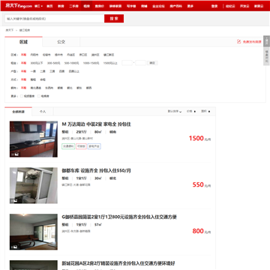Screen dimensions: 270x270
Task: Focus the maximum rent input box
Action: (140, 63)
